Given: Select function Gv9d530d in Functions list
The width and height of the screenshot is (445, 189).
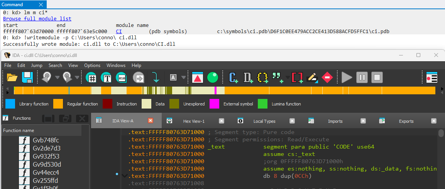Looking at the screenshot, I should coord(47,164).
